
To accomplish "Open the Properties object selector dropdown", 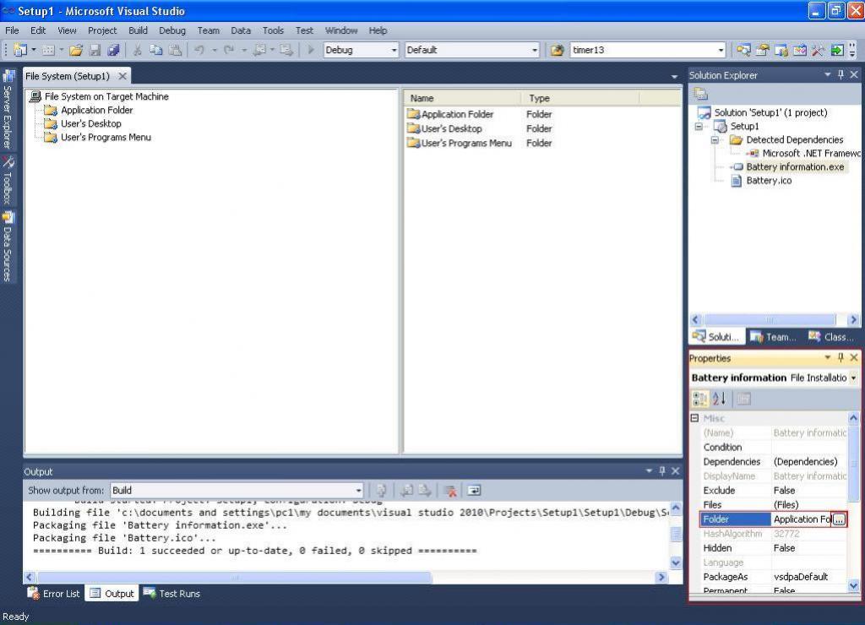I will pos(853,378).
